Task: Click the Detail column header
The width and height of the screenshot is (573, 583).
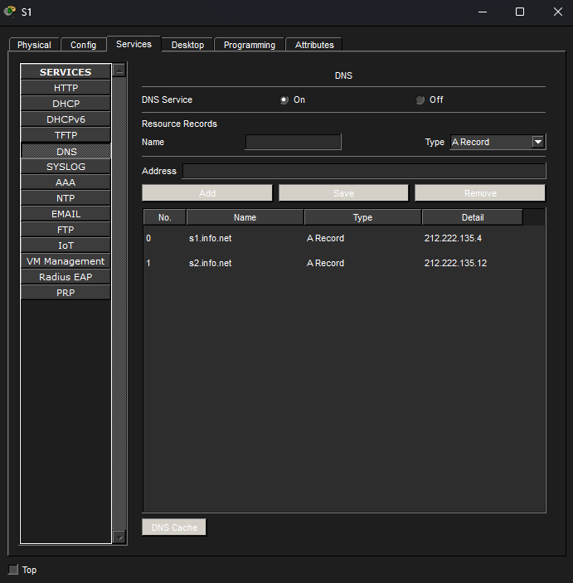Action: point(473,217)
